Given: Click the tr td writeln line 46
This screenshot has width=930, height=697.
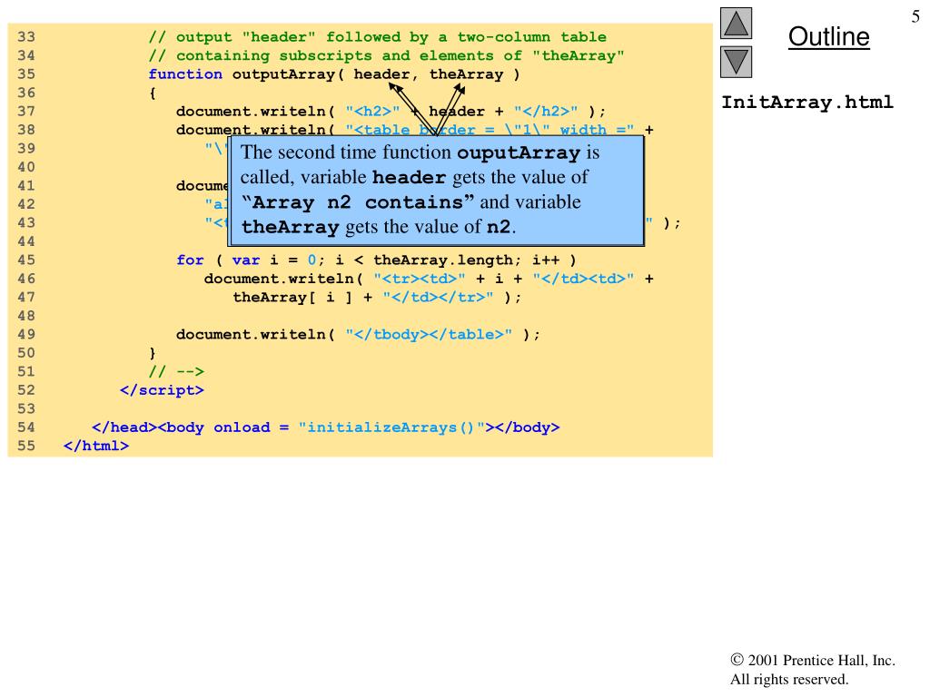Looking at the screenshot, I should pyautogui.click(x=429, y=279).
